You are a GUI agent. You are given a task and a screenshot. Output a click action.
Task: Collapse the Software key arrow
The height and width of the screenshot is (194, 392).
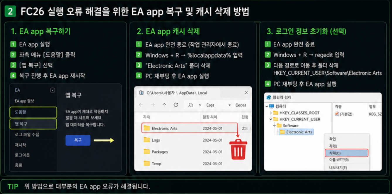pyautogui.click(x=274, y=126)
